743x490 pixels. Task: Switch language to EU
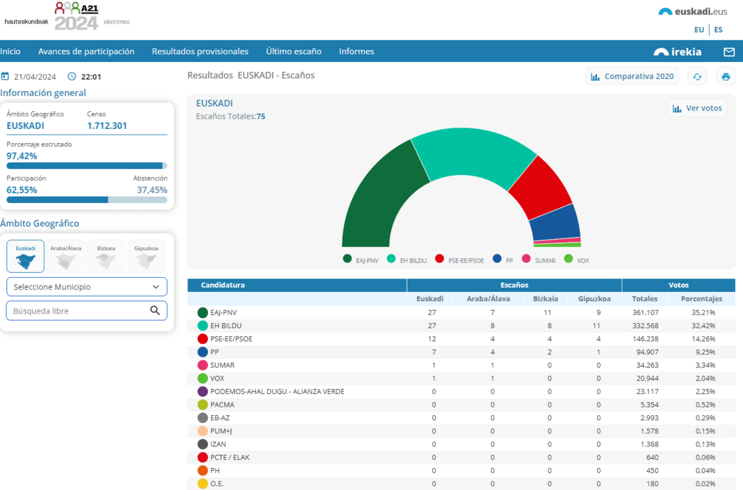tap(699, 30)
